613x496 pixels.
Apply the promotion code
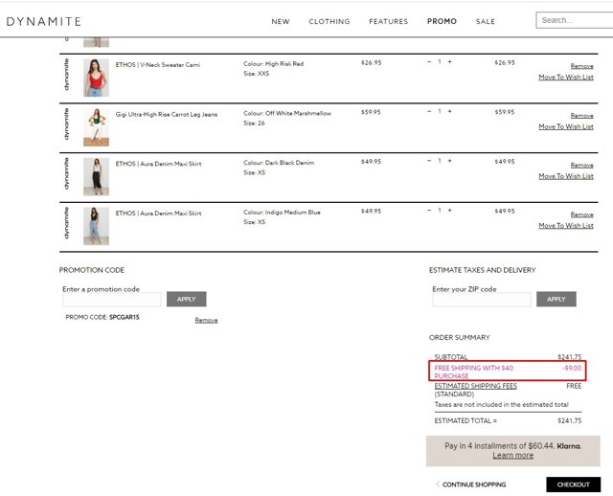click(187, 299)
